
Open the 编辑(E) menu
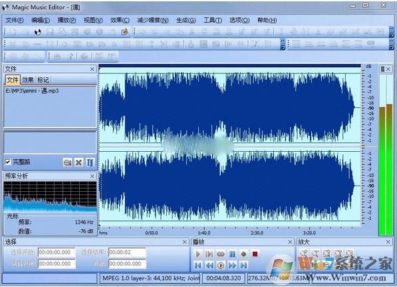pyautogui.click(x=41, y=20)
